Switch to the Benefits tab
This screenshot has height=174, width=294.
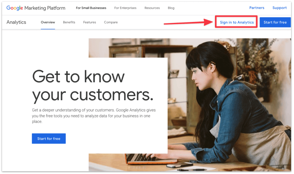click(69, 22)
